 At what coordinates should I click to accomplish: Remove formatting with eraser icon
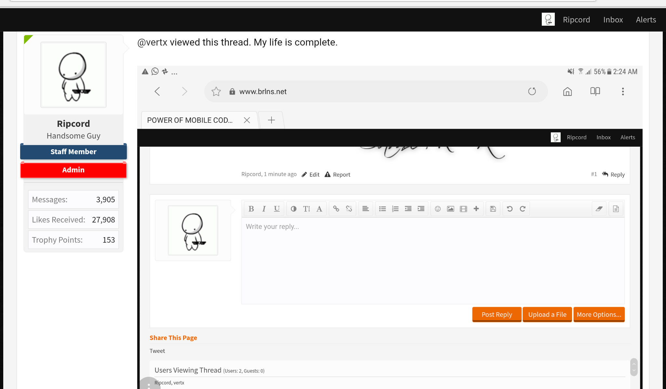click(x=599, y=209)
